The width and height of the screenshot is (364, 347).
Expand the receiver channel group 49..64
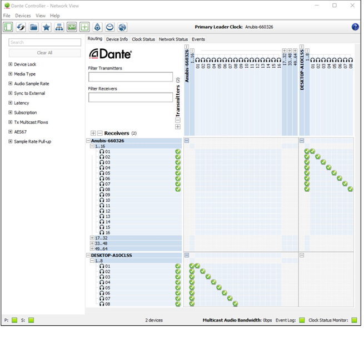[92, 249]
